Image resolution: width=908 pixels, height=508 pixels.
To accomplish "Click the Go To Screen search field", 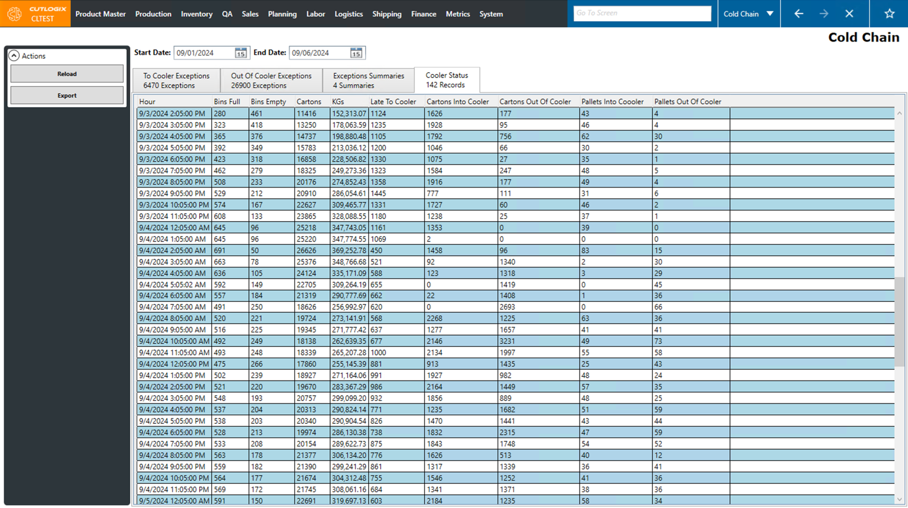I will tap(641, 13).
